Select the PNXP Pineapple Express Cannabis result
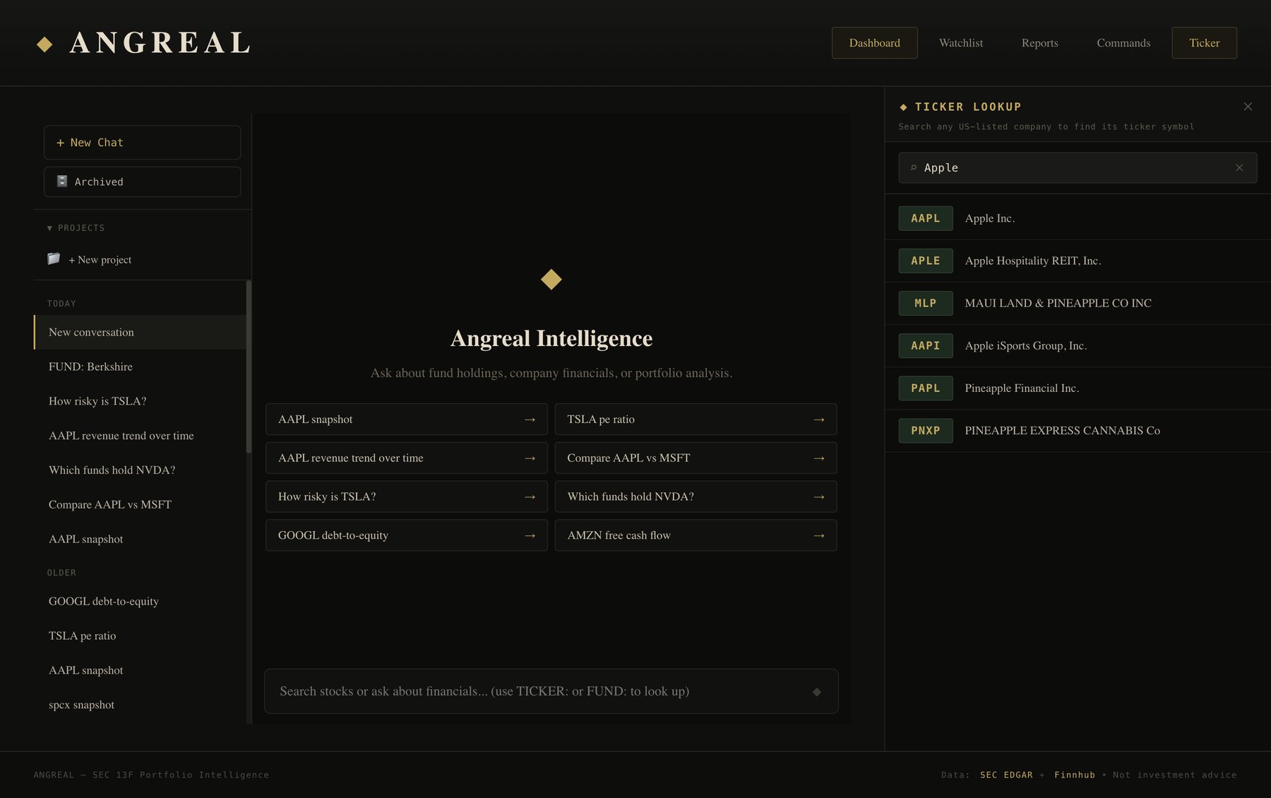Image resolution: width=1271 pixels, height=798 pixels. [x=1078, y=431]
